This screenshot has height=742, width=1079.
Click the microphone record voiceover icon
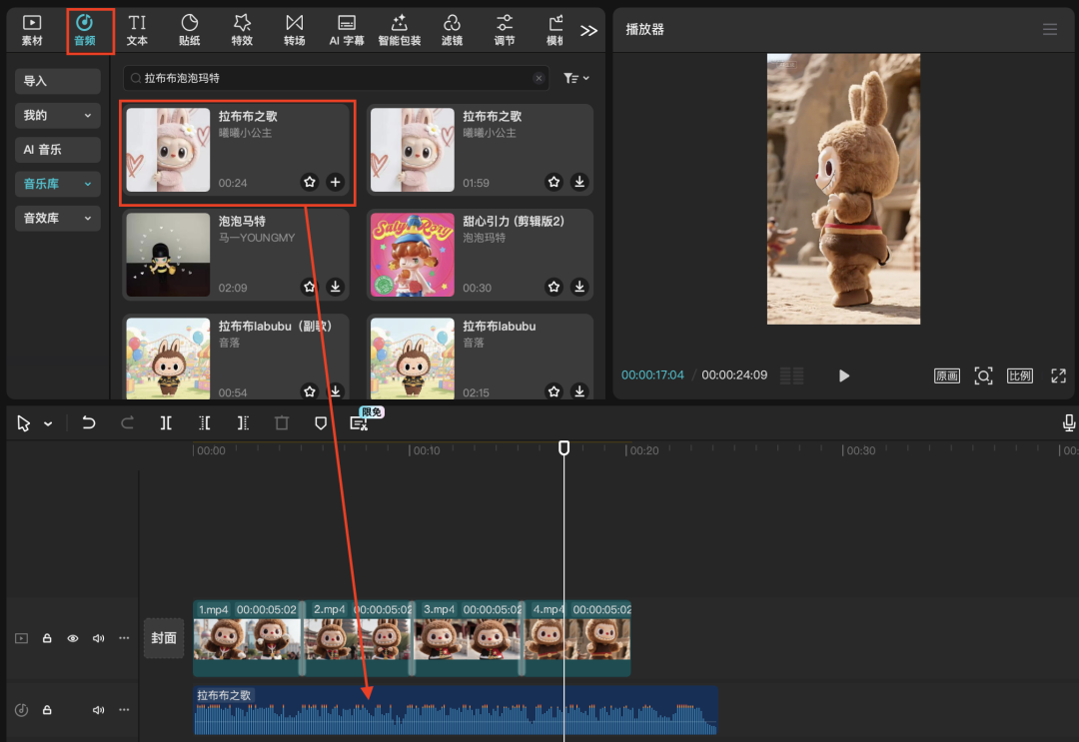tap(1069, 423)
